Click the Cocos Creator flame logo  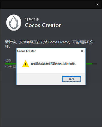[14, 23]
